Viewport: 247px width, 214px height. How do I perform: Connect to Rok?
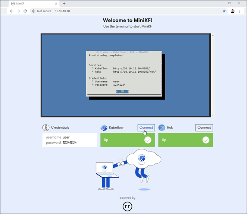coord(204,128)
